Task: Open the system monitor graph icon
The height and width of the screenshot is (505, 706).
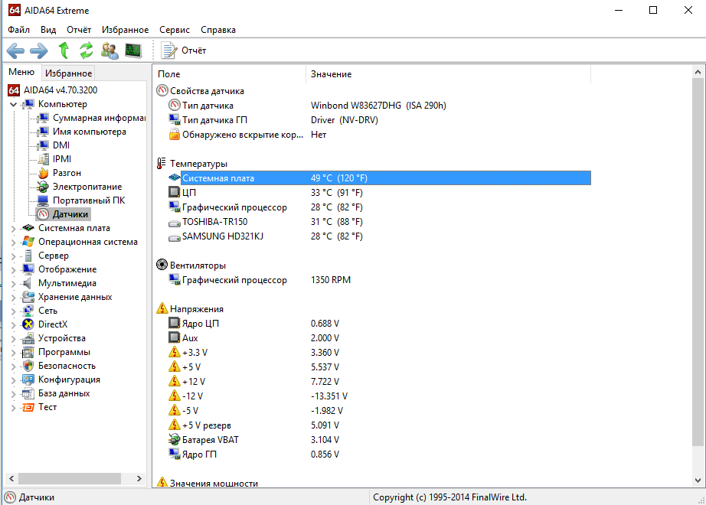Action: (133, 50)
